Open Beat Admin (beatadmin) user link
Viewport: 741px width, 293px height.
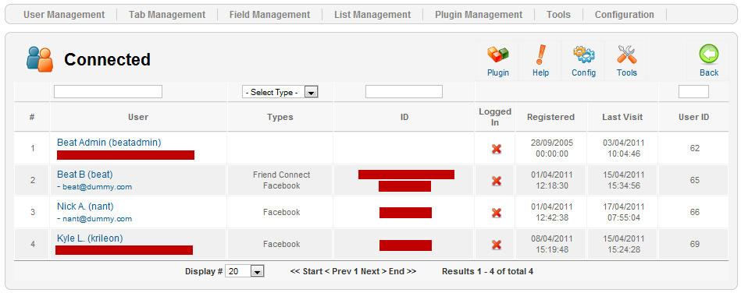[109, 143]
